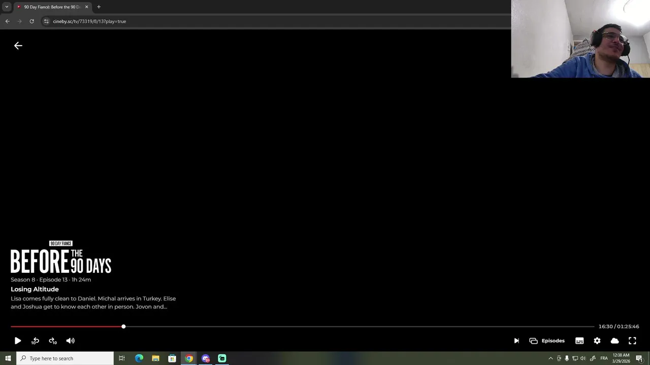
Task: Go back one page in Chrome
Action: 7,21
